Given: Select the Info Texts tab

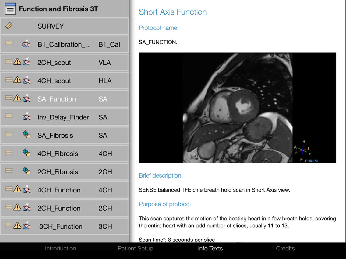Looking at the screenshot, I should [x=210, y=248].
